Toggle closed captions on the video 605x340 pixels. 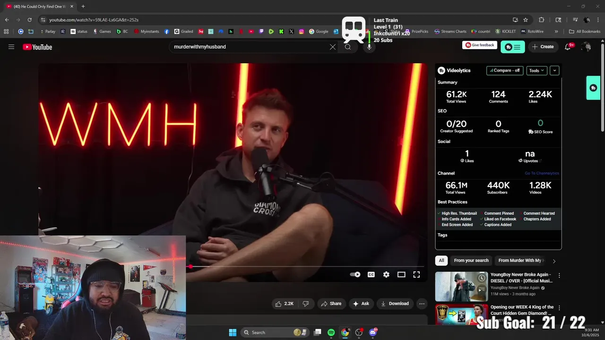point(372,274)
